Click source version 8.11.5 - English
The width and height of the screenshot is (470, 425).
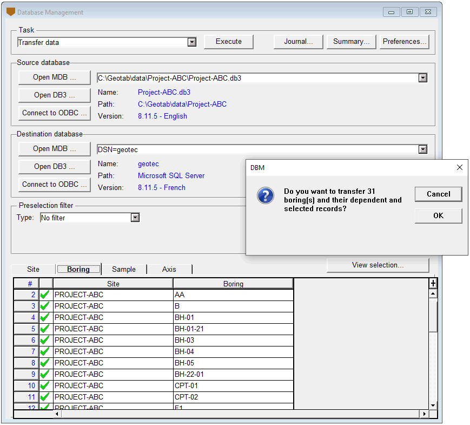pyautogui.click(x=162, y=116)
